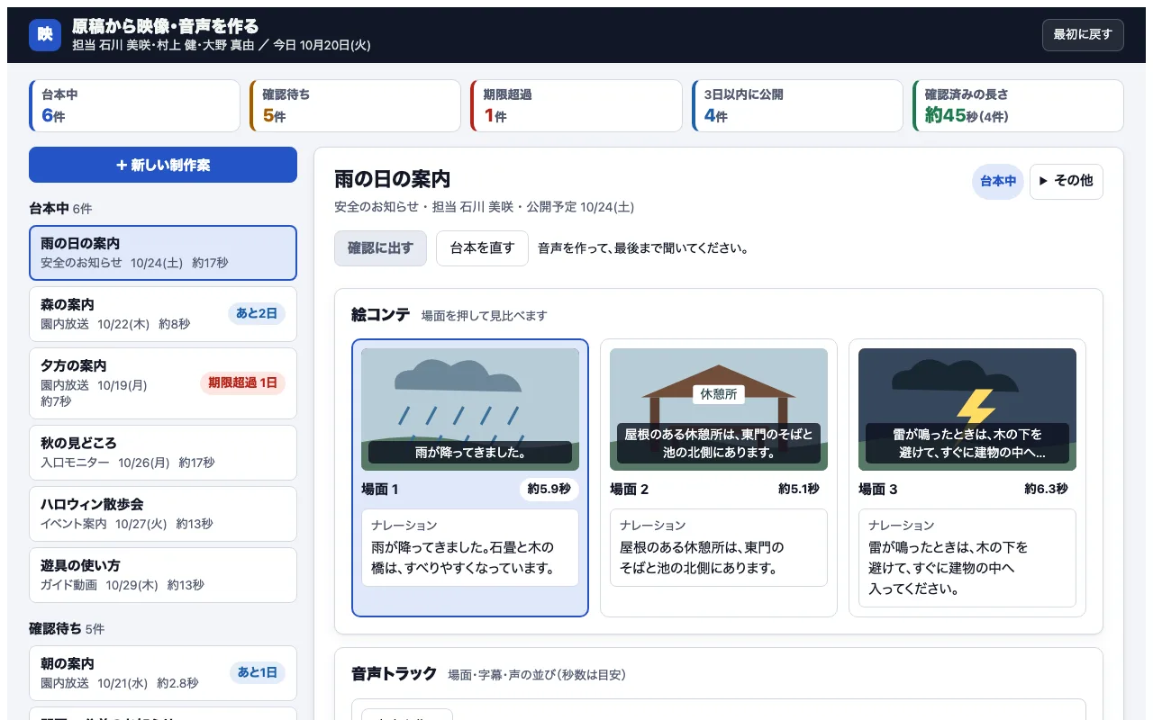Create a new project with 新しい制作案
The height and width of the screenshot is (720, 1153).
[x=163, y=165]
